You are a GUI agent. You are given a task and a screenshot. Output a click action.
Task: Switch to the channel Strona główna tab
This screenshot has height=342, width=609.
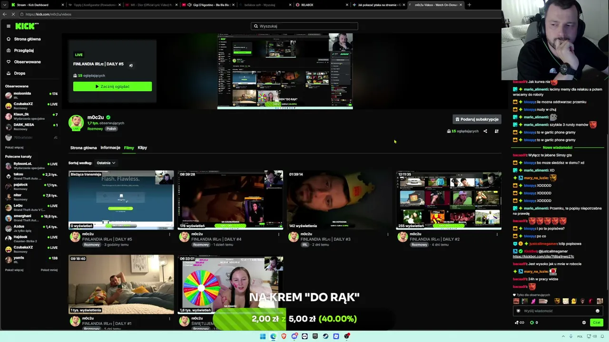click(x=83, y=148)
